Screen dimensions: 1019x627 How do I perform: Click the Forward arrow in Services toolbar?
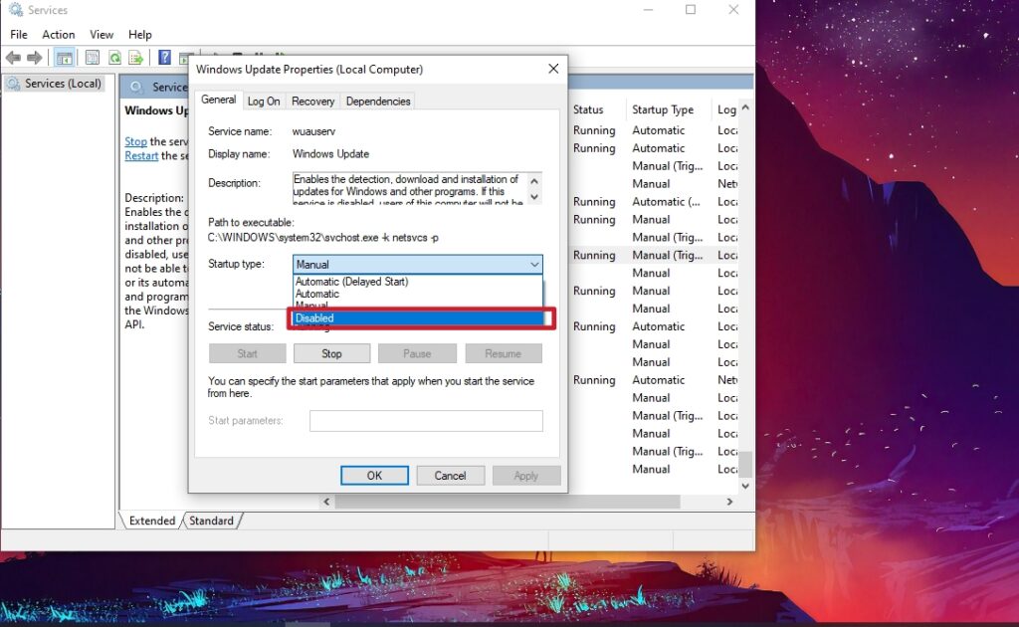[35, 58]
